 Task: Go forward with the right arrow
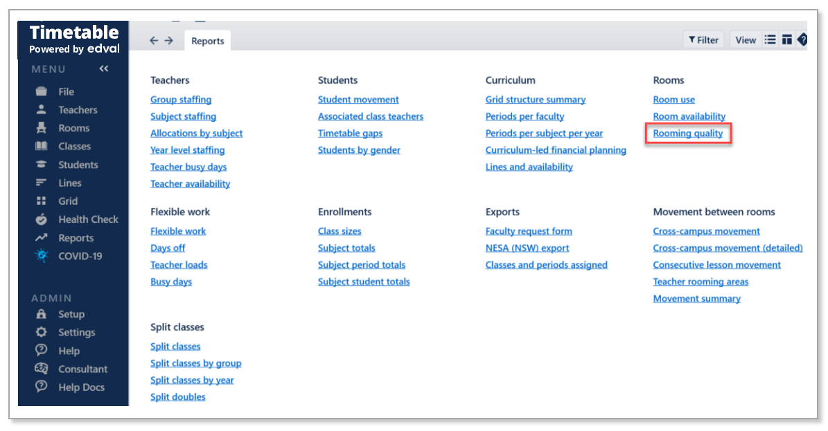[169, 41]
